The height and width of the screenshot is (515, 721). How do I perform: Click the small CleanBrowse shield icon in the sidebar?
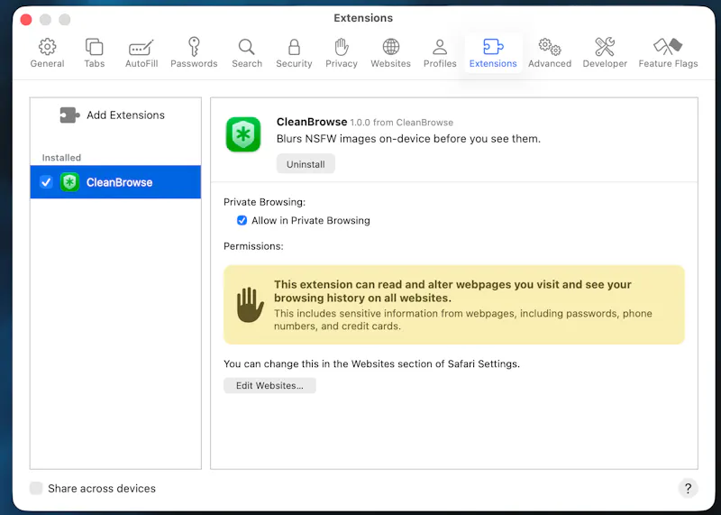pos(69,182)
